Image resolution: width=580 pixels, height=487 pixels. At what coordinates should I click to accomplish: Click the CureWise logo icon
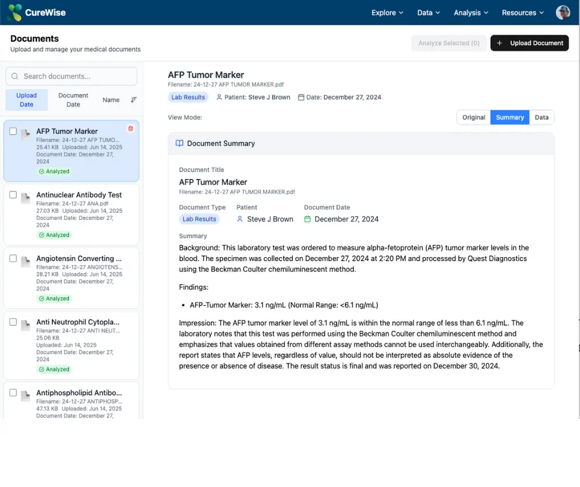click(15, 12)
